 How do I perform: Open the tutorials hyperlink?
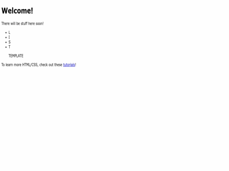pyautogui.click(x=69, y=65)
